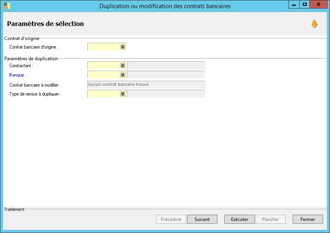Click the Contractant yellow input field
The height and width of the screenshot is (233, 330).
(x=104, y=66)
